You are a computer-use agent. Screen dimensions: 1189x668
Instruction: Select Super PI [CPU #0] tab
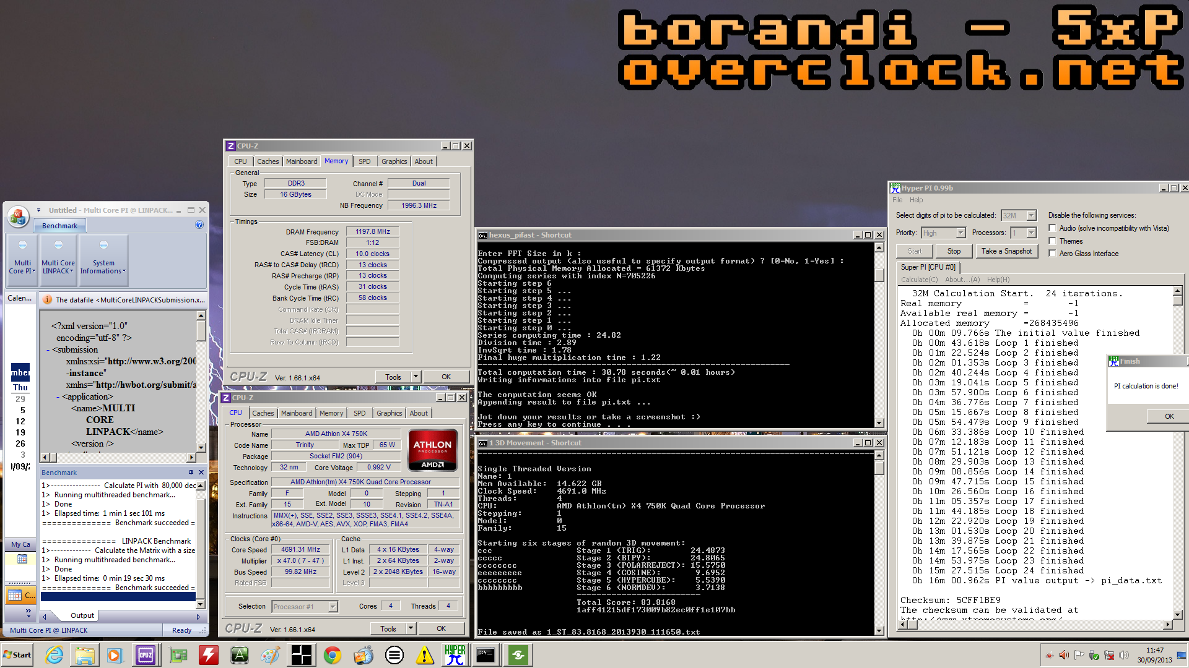pyautogui.click(x=928, y=267)
